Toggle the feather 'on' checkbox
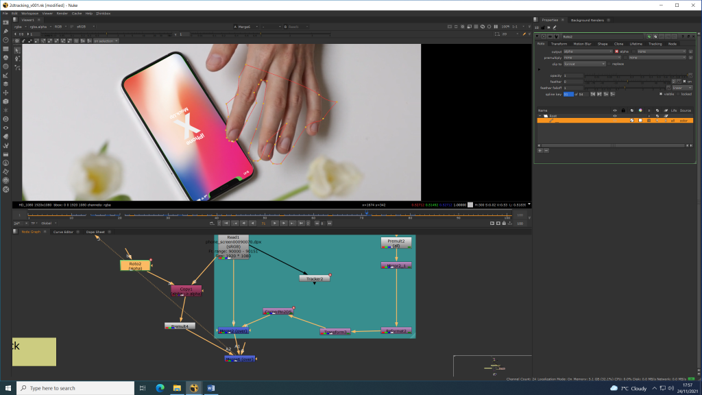The height and width of the screenshot is (395, 702). pos(684,82)
